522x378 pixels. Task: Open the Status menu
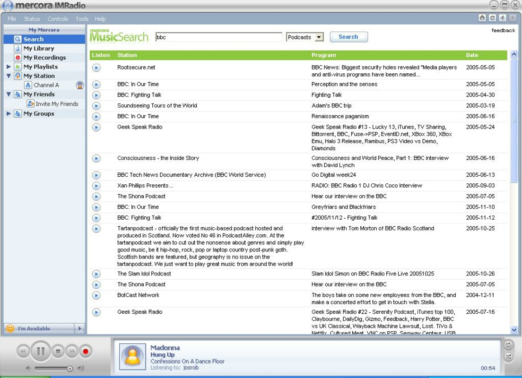(x=32, y=19)
